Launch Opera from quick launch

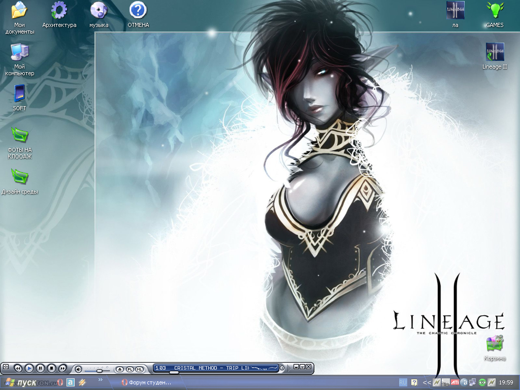[60, 382]
